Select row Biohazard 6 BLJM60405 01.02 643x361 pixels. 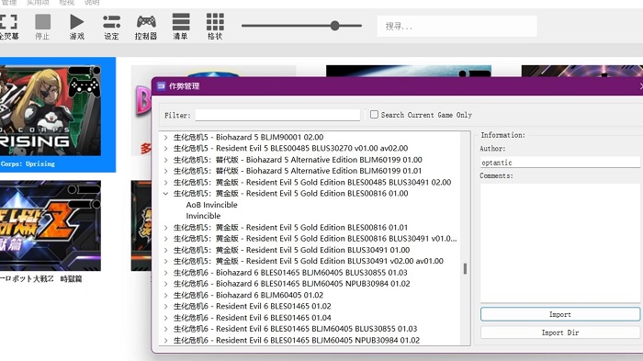(x=248, y=295)
